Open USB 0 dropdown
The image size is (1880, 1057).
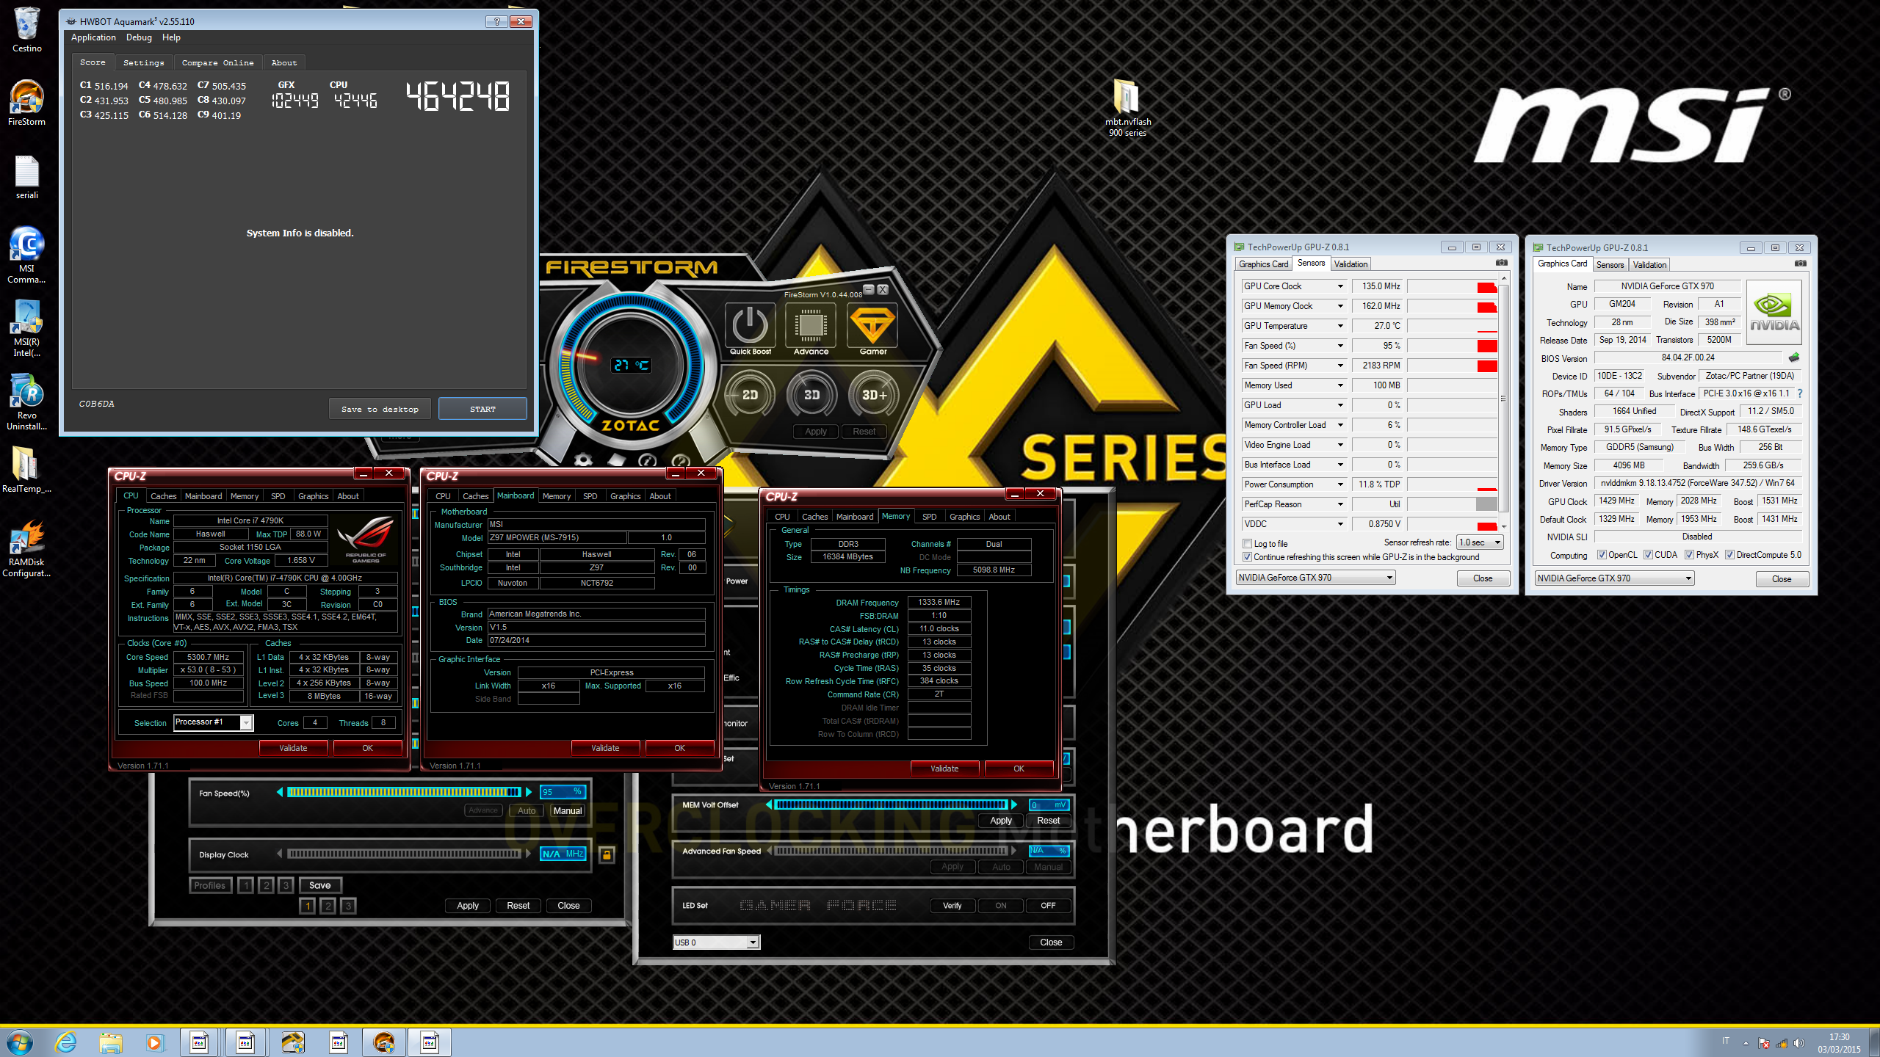[x=716, y=942]
